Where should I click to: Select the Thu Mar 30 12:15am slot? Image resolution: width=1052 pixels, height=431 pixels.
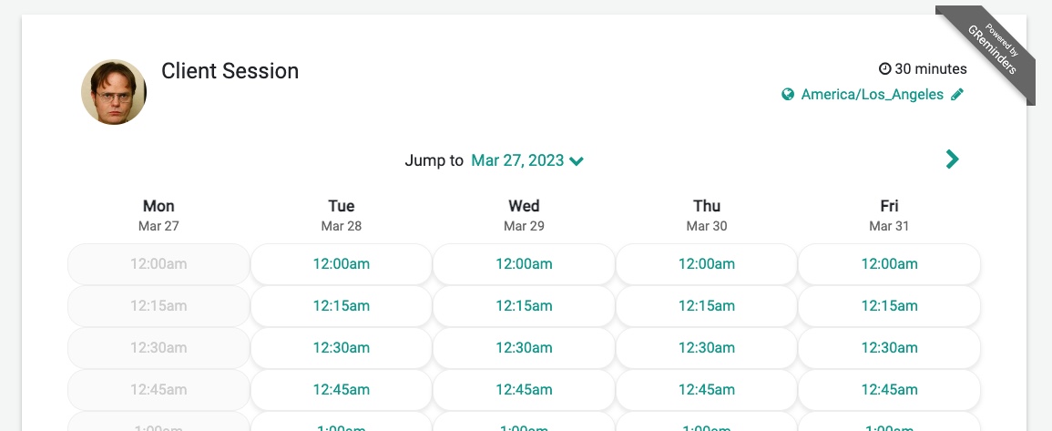point(707,305)
